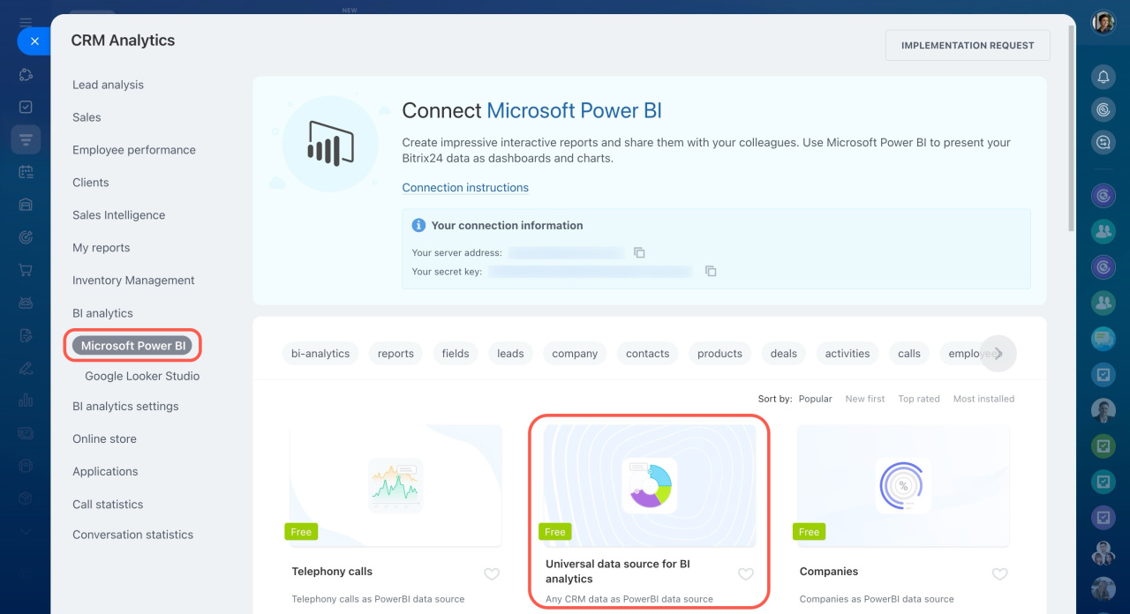The height and width of the screenshot is (614, 1130).
Task: Open Google Looker Studio menu item
Action: pyautogui.click(x=142, y=376)
